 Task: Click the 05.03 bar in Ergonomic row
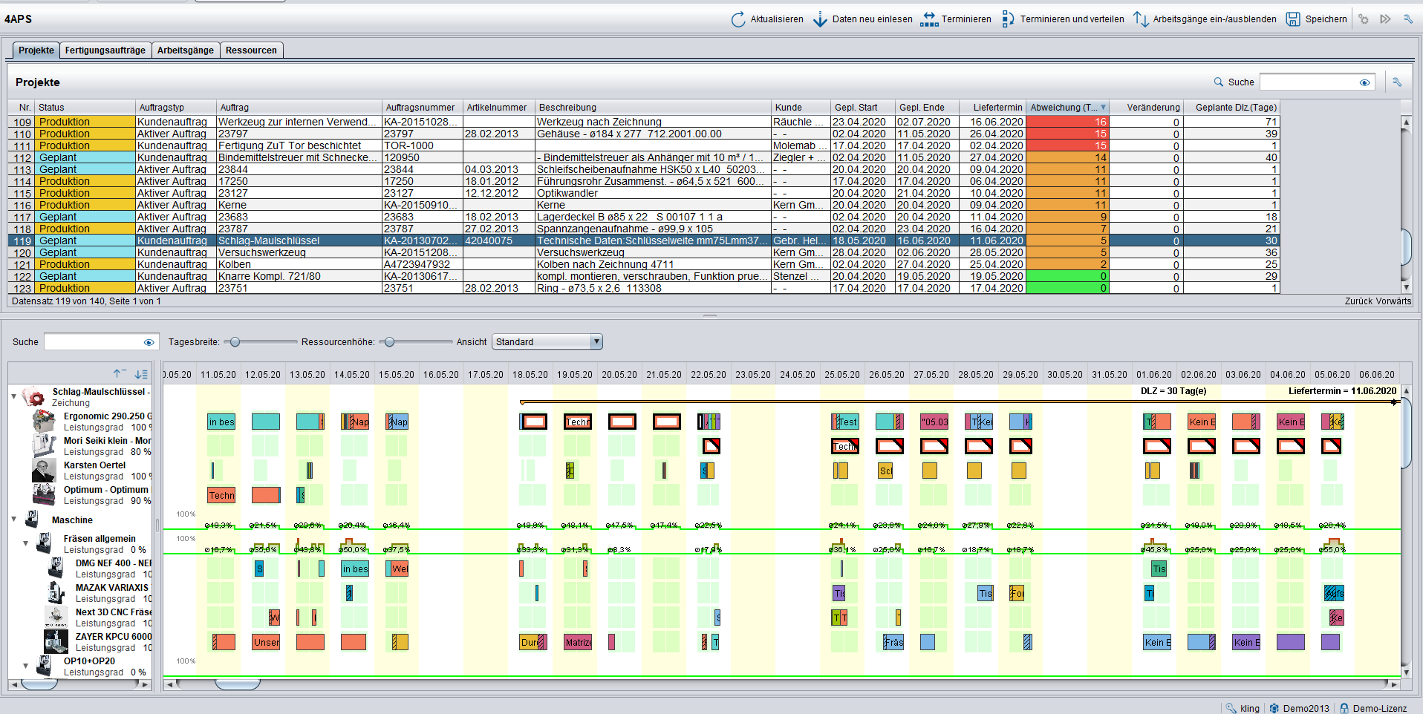934,422
